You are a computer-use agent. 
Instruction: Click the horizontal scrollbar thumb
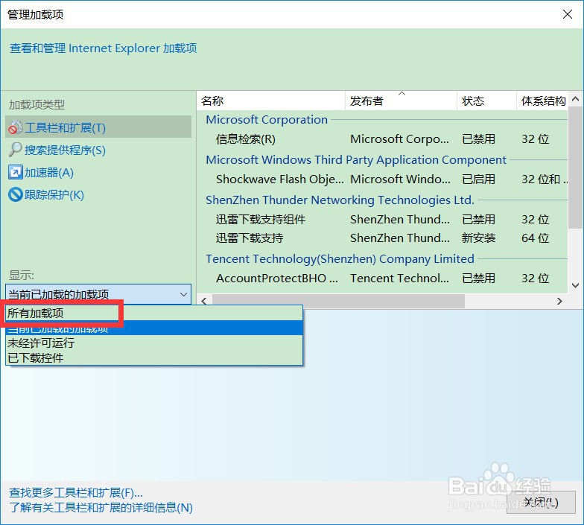(338, 301)
